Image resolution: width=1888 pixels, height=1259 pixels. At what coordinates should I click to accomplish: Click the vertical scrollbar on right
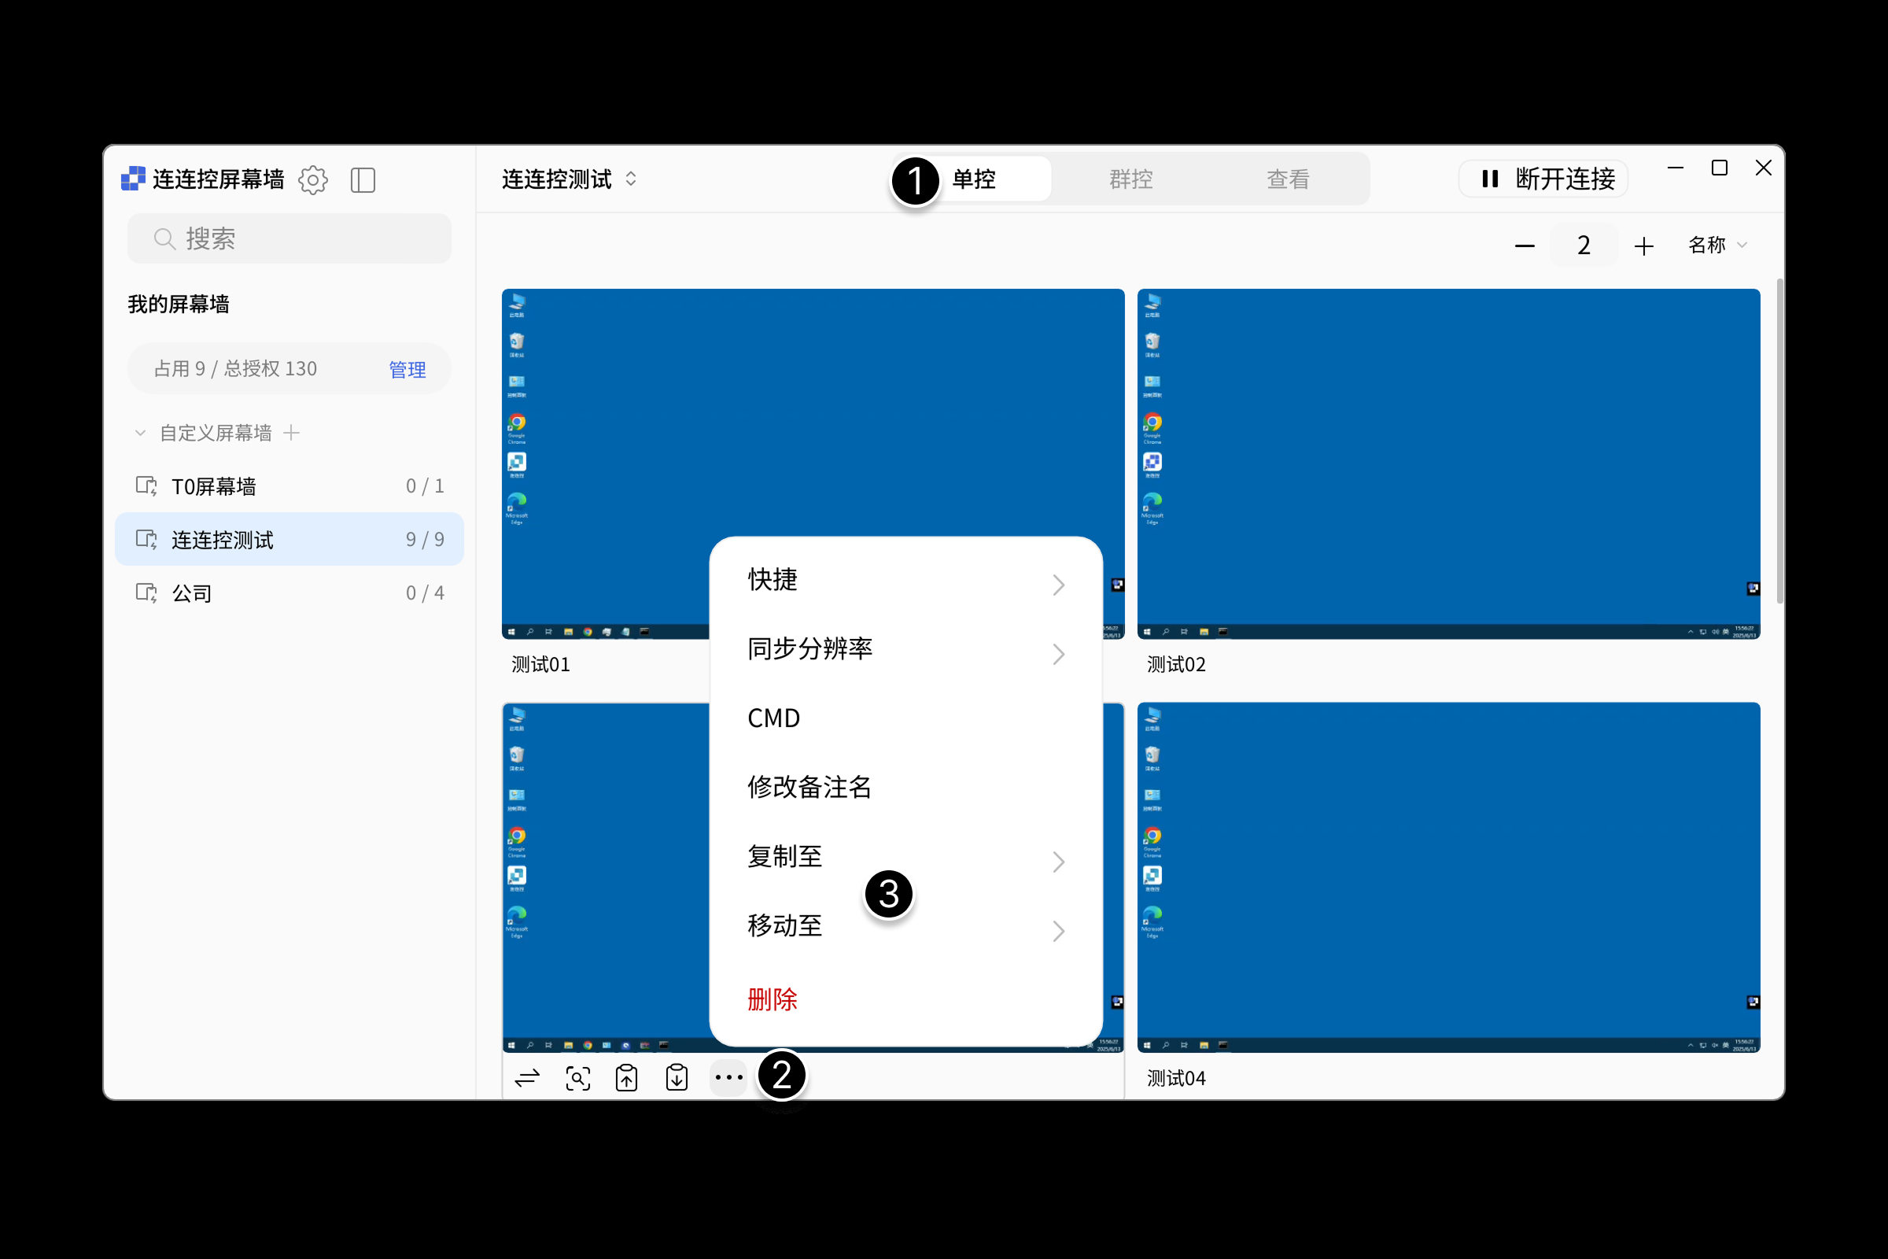[1779, 441]
